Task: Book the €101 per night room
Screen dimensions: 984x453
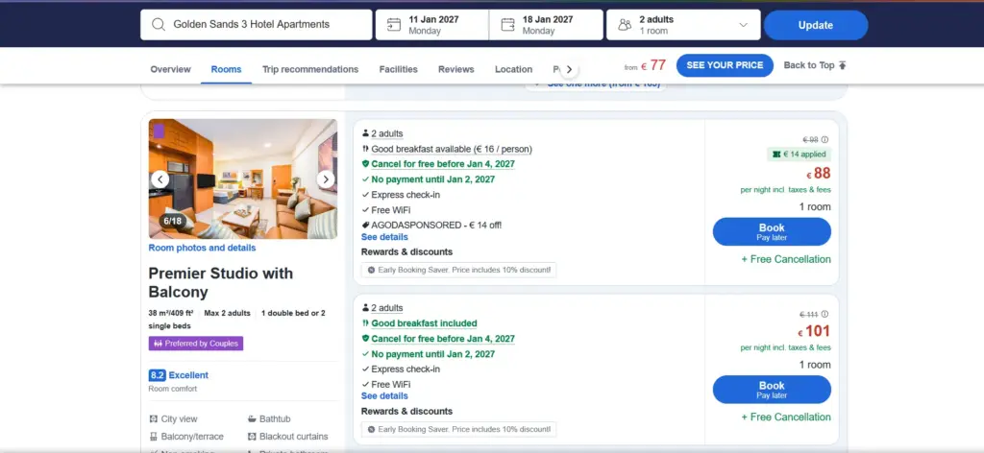Action: coord(772,390)
